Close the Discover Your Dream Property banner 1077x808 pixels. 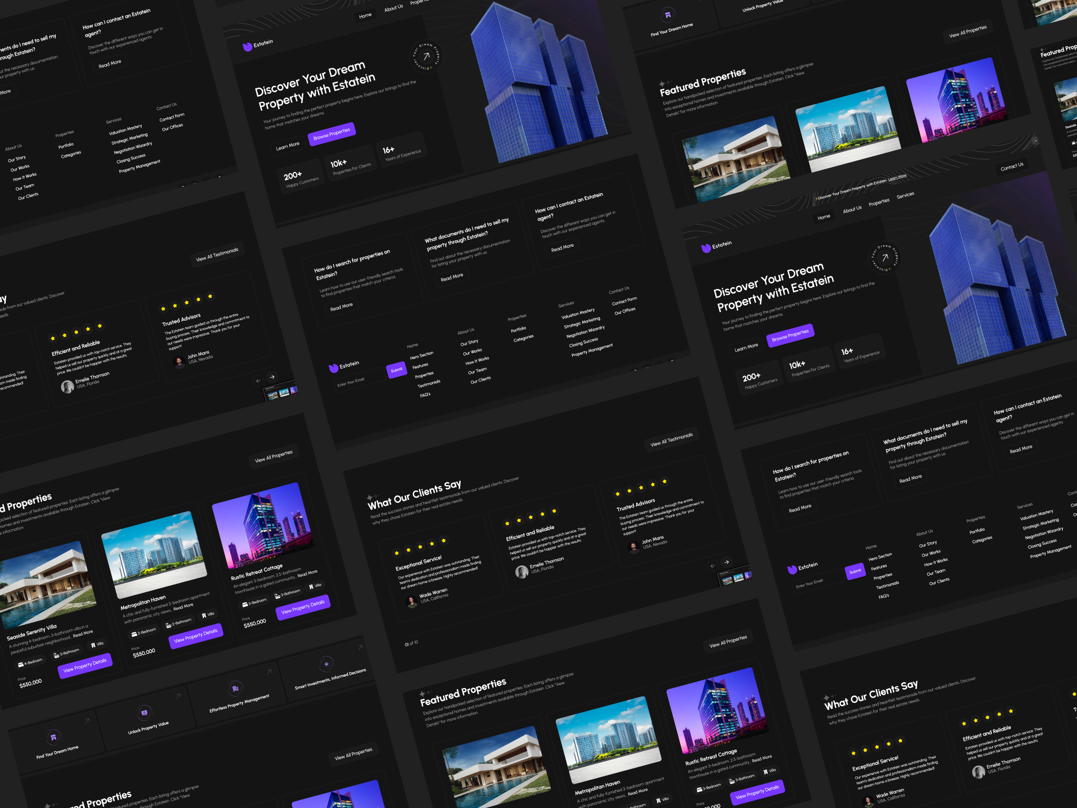tap(1035, 141)
